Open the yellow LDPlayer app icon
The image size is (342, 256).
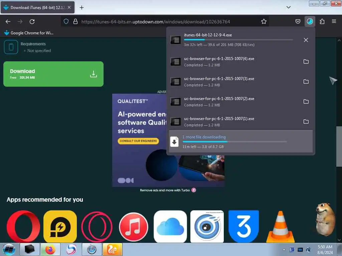point(60,226)
